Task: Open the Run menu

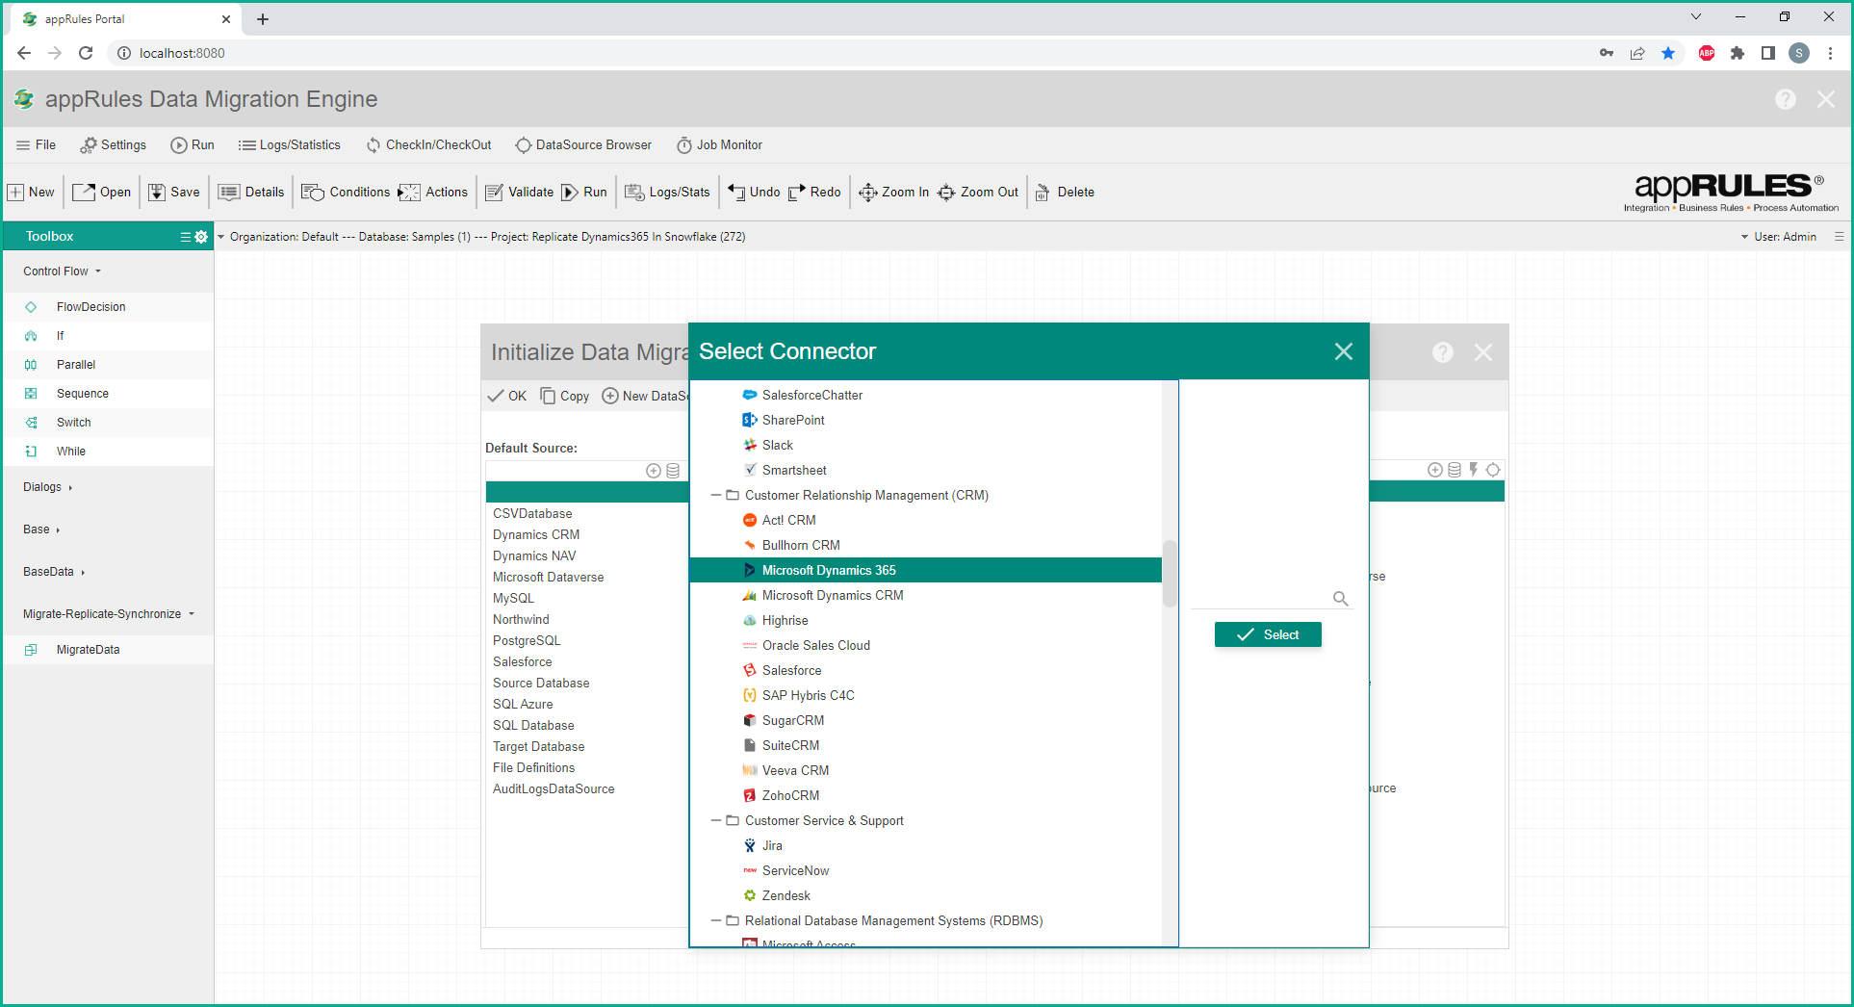Action: 193,145
